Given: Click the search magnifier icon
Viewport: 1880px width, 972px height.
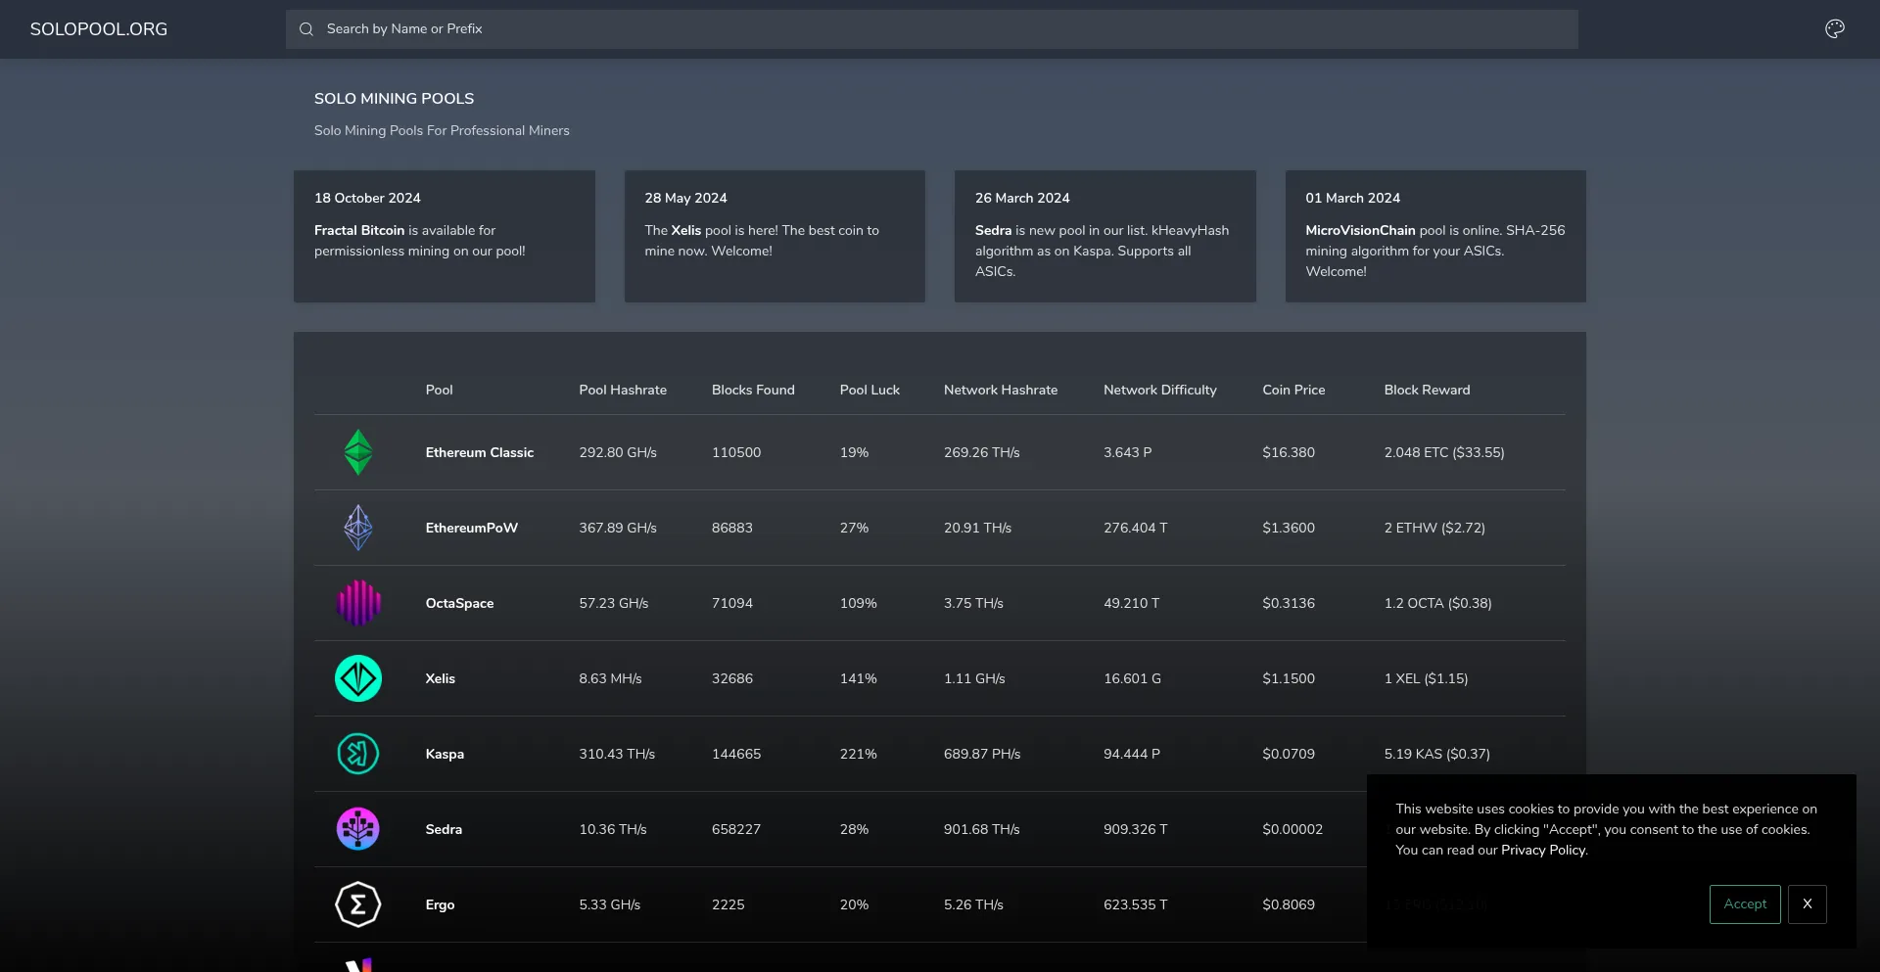Looking at the screenshot, I should pyautogui.click(x=306, y=29).
